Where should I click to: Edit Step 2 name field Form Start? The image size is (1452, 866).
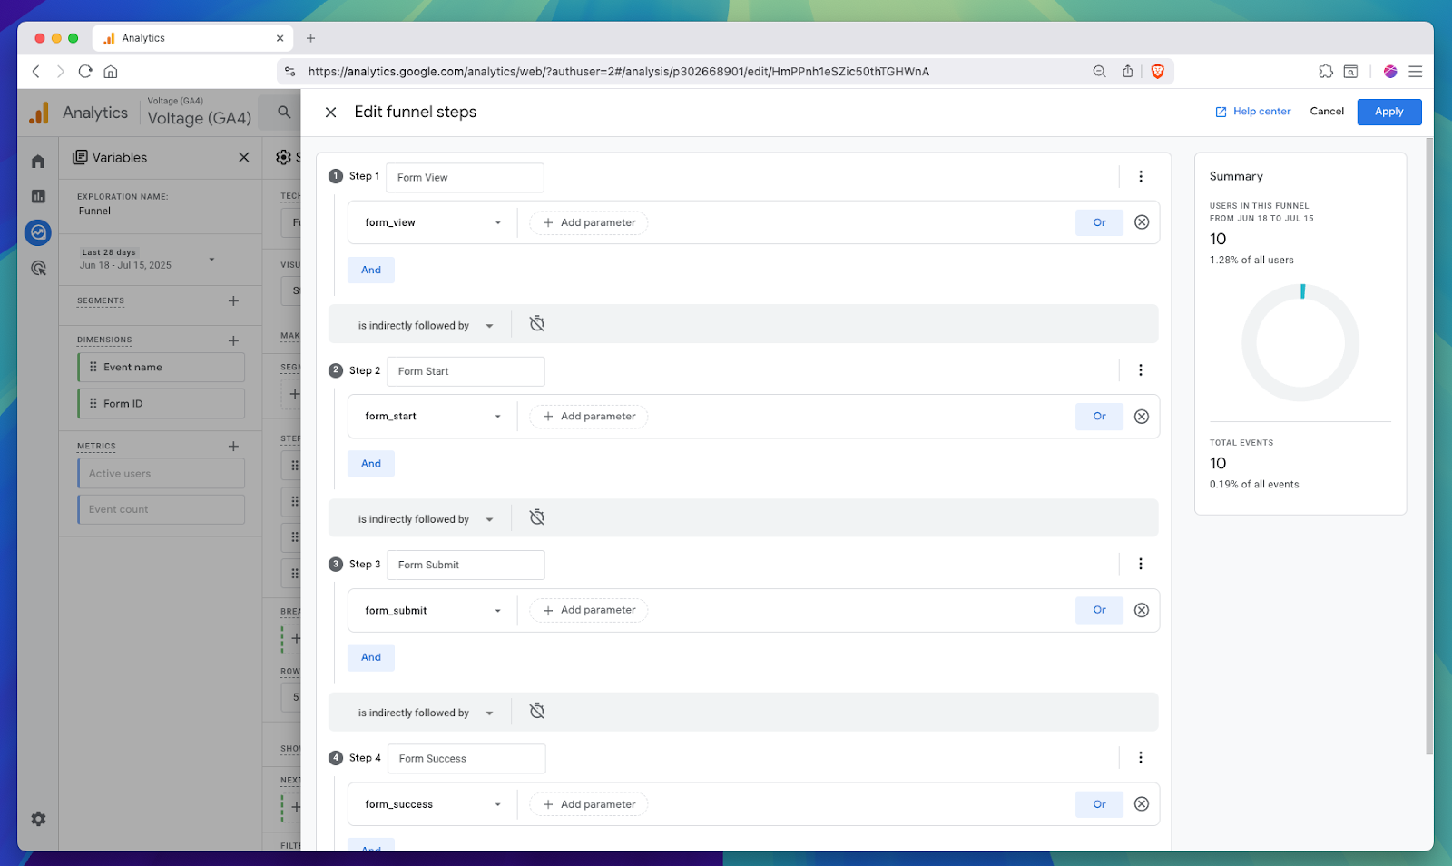pos(466,371)
